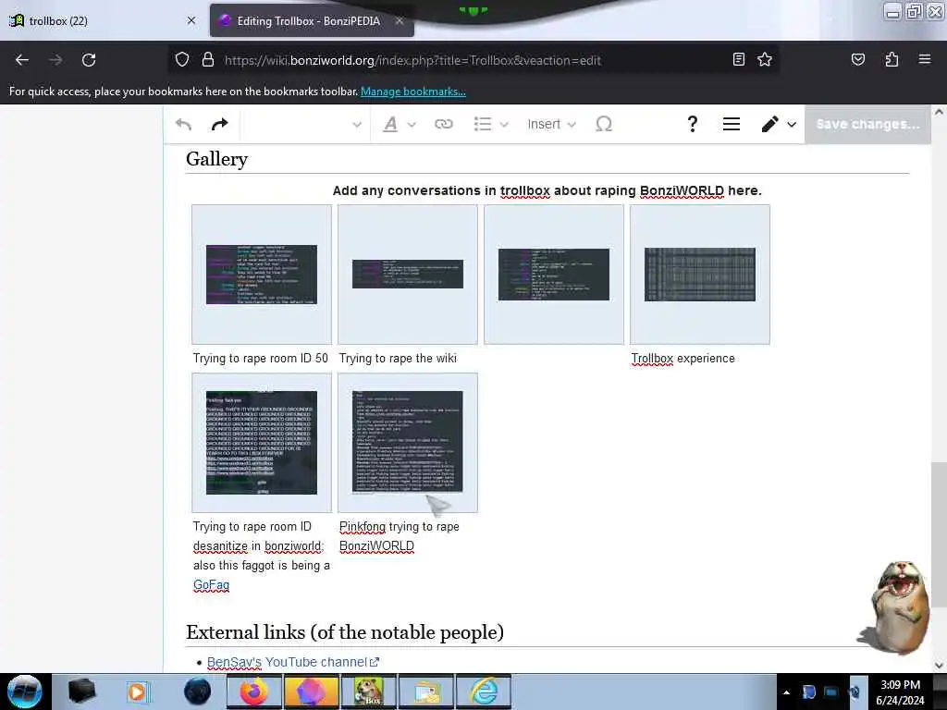
Task: Redo the edit with the redo arrow
Action: pyautogui.click(x=220, y=125)
